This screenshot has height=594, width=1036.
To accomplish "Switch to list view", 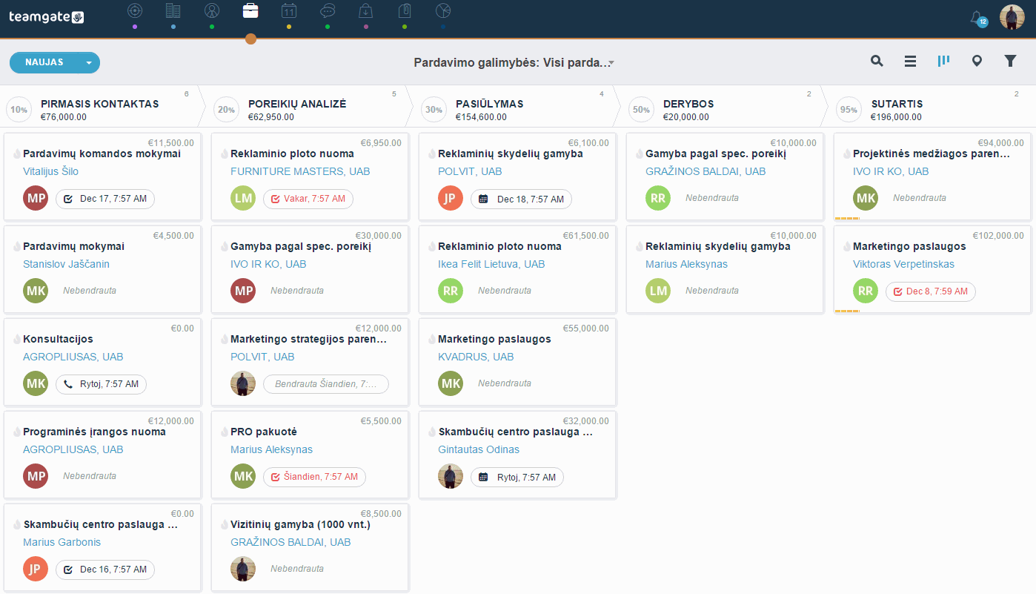I will 910,62.
